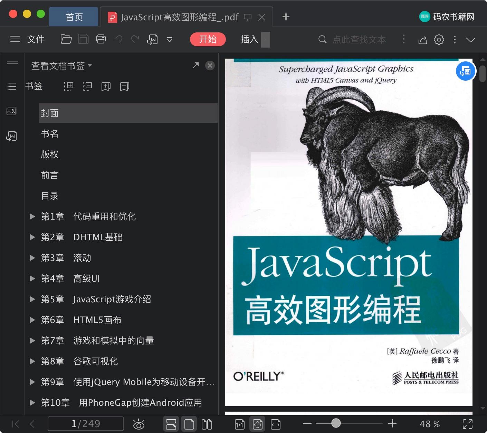Expand 第2章 DHTML基础
The image size is (487, 433).
pyautogui.click(x=32, y=237)
